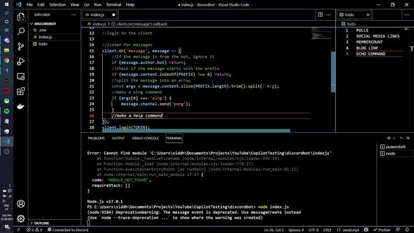Open more actions for index.js editor group
Viewport: 414px width, 233px height.
tap(328, 15)
